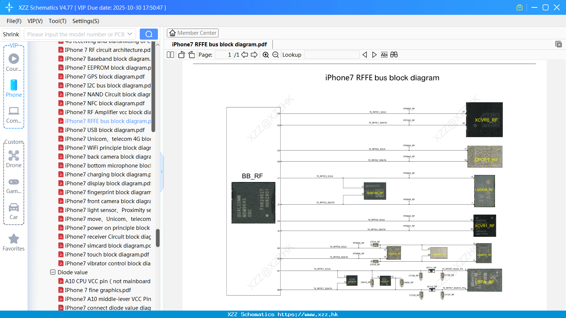The width and height of the screenshot is (566, 318).
Task: Click the title bar toolbox icon
Action: 520,7
